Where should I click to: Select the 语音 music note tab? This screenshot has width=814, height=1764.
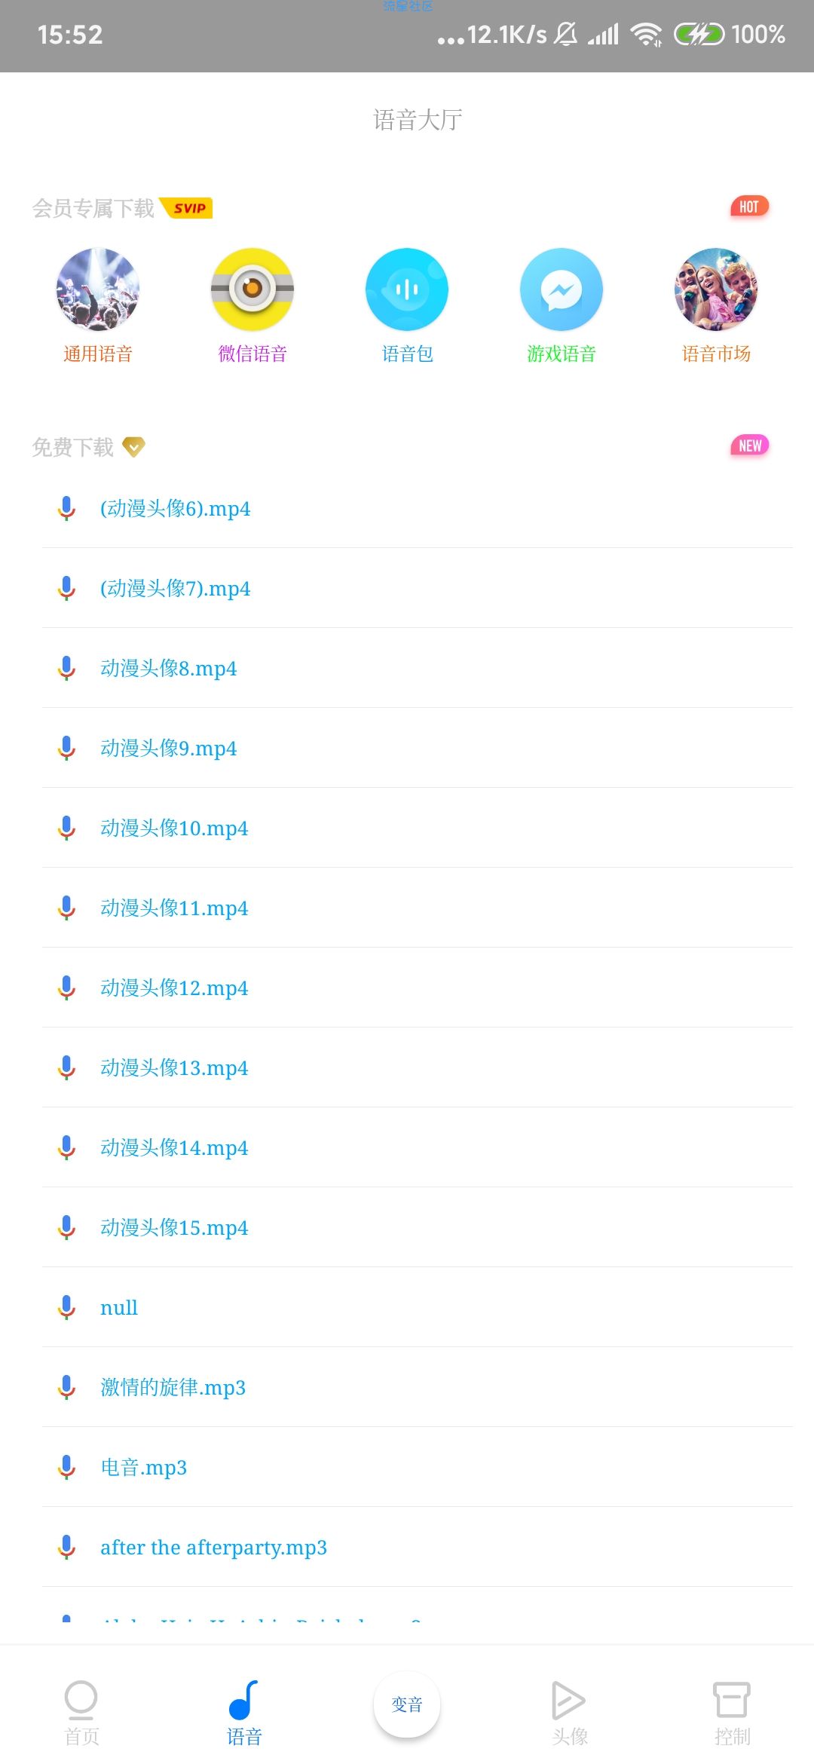244,1713
